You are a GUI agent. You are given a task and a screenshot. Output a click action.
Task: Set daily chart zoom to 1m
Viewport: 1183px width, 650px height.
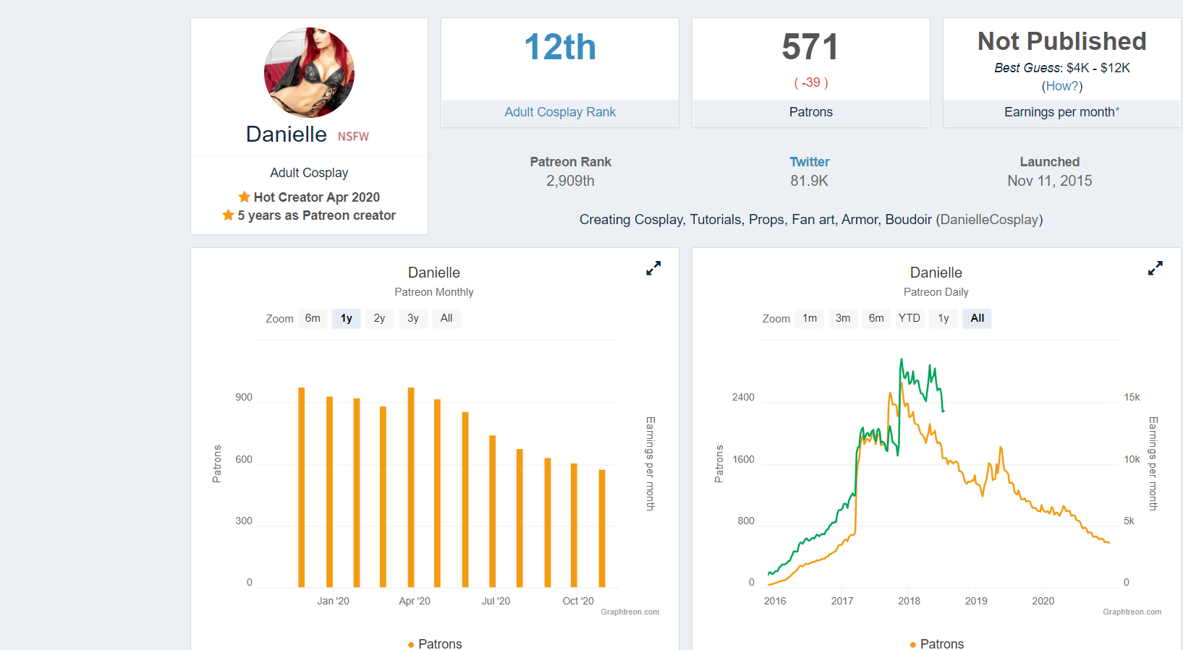(x=810, y=318)
